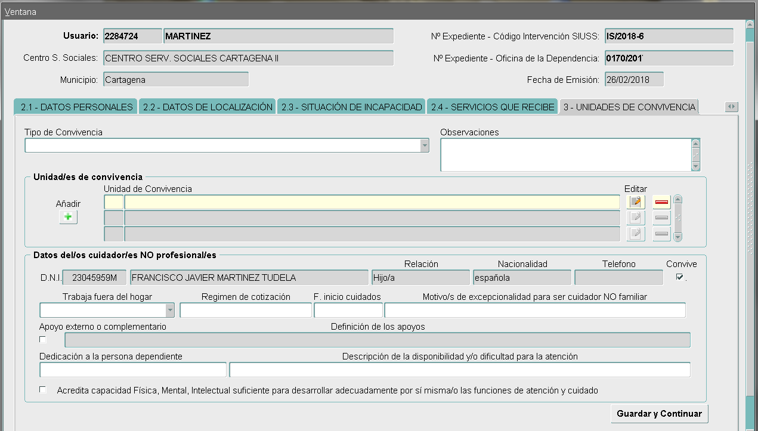Remove first convivencia row with red minus
Image resolution: width=758 pixels, height=431 pixels.
pos(661,202)
